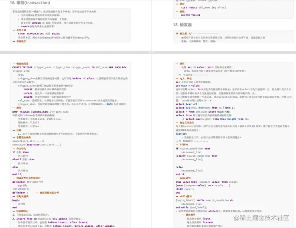Click the 'DELETE' event description line

[x=47, y=97]
